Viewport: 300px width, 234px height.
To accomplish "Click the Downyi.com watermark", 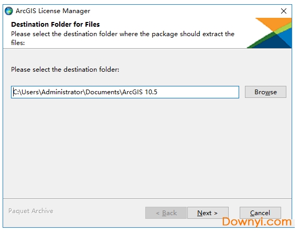I will [257, 221].
